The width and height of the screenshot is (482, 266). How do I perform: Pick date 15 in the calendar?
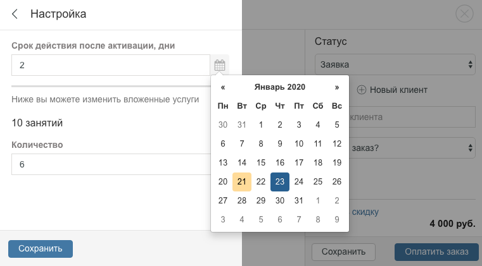(x=261, y=162)
